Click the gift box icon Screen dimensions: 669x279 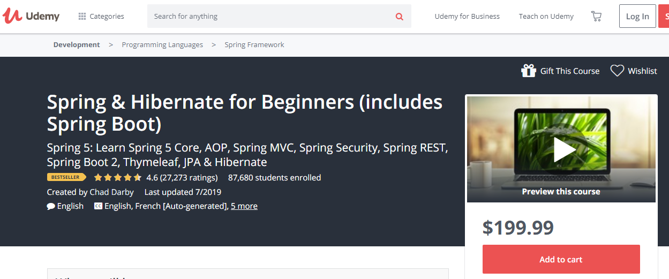529,71
